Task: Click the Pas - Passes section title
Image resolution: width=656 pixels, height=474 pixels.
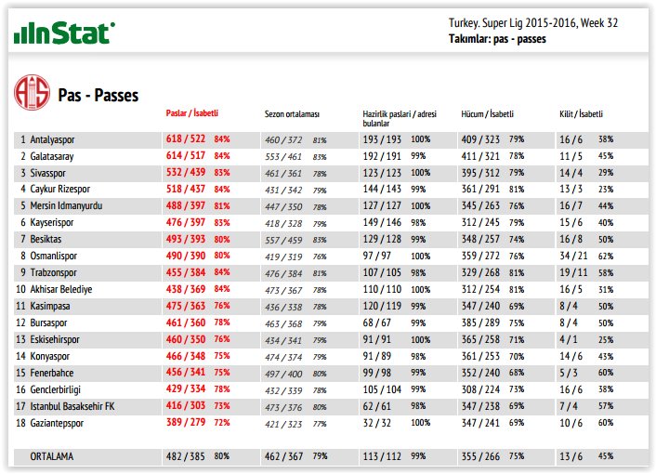Action: (97, 95)
